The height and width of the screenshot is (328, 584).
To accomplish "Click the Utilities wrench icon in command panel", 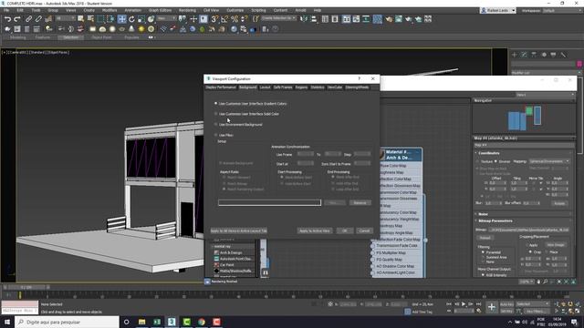I will point(563,55).
